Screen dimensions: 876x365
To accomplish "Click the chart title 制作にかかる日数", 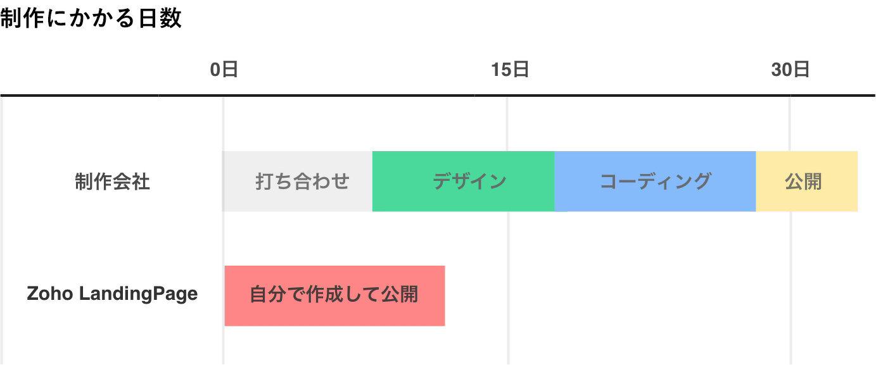I will point(91,18).
